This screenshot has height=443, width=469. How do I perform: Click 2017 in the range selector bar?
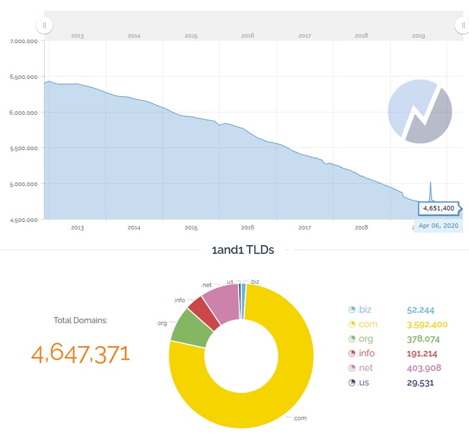(305, 36)
